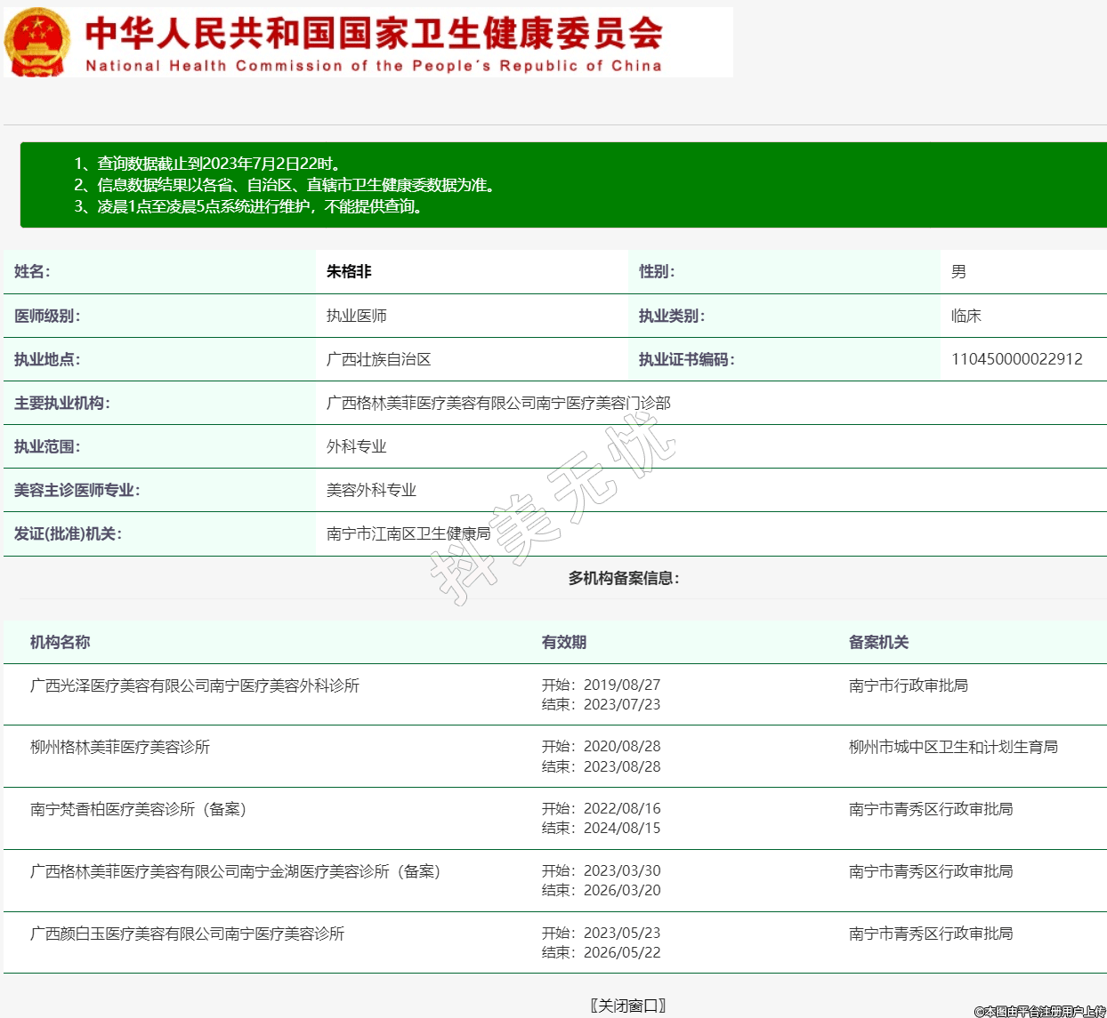Click the national emblem logo
This screenshot has height=1018, width=1107.
click(37, 42)
